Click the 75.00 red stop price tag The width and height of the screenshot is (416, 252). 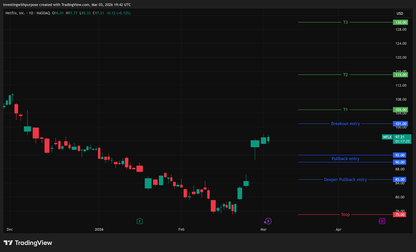(x=400, y=215)
